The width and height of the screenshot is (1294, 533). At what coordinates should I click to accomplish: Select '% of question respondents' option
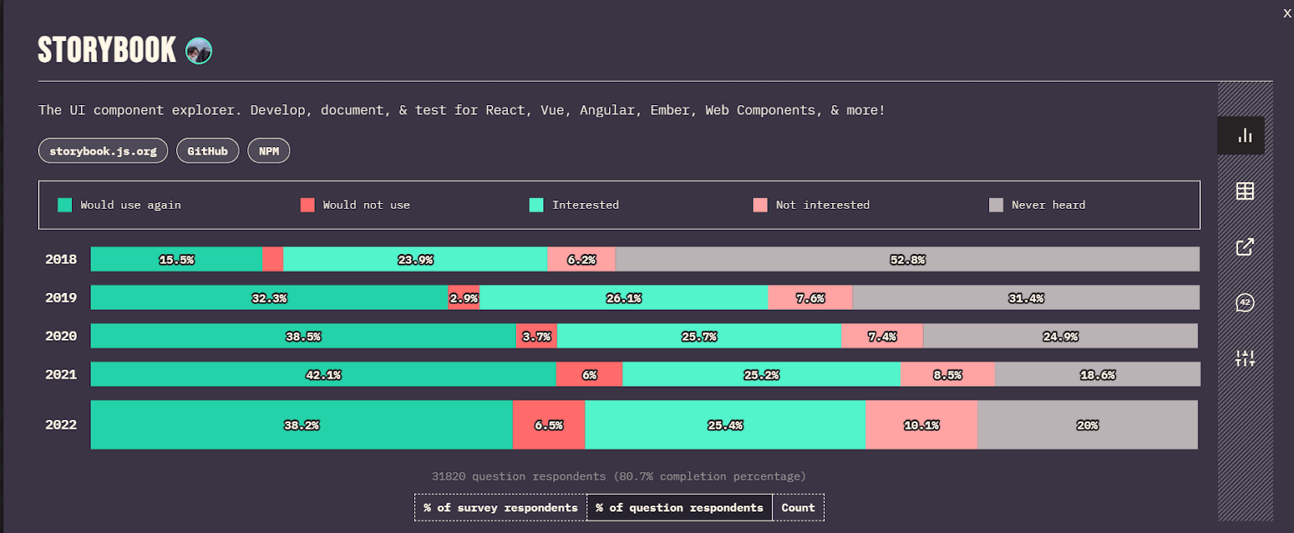tap(679, 508)
